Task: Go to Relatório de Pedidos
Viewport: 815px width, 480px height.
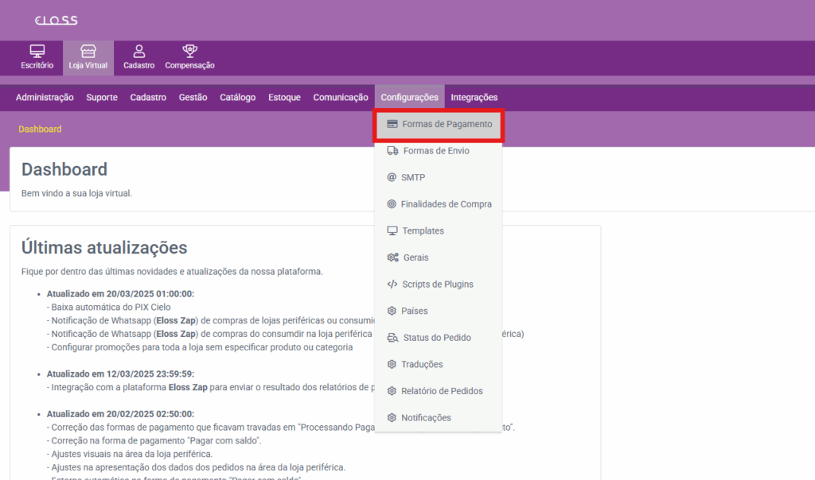Action: [442, 391]
